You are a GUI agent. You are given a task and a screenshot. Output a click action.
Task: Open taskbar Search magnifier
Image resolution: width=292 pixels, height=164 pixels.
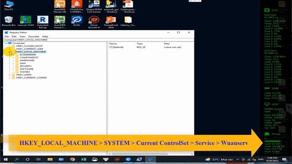tap(17, 159)
